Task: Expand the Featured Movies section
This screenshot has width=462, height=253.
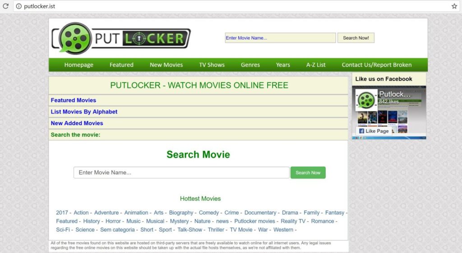Action: tap(74, 100)
